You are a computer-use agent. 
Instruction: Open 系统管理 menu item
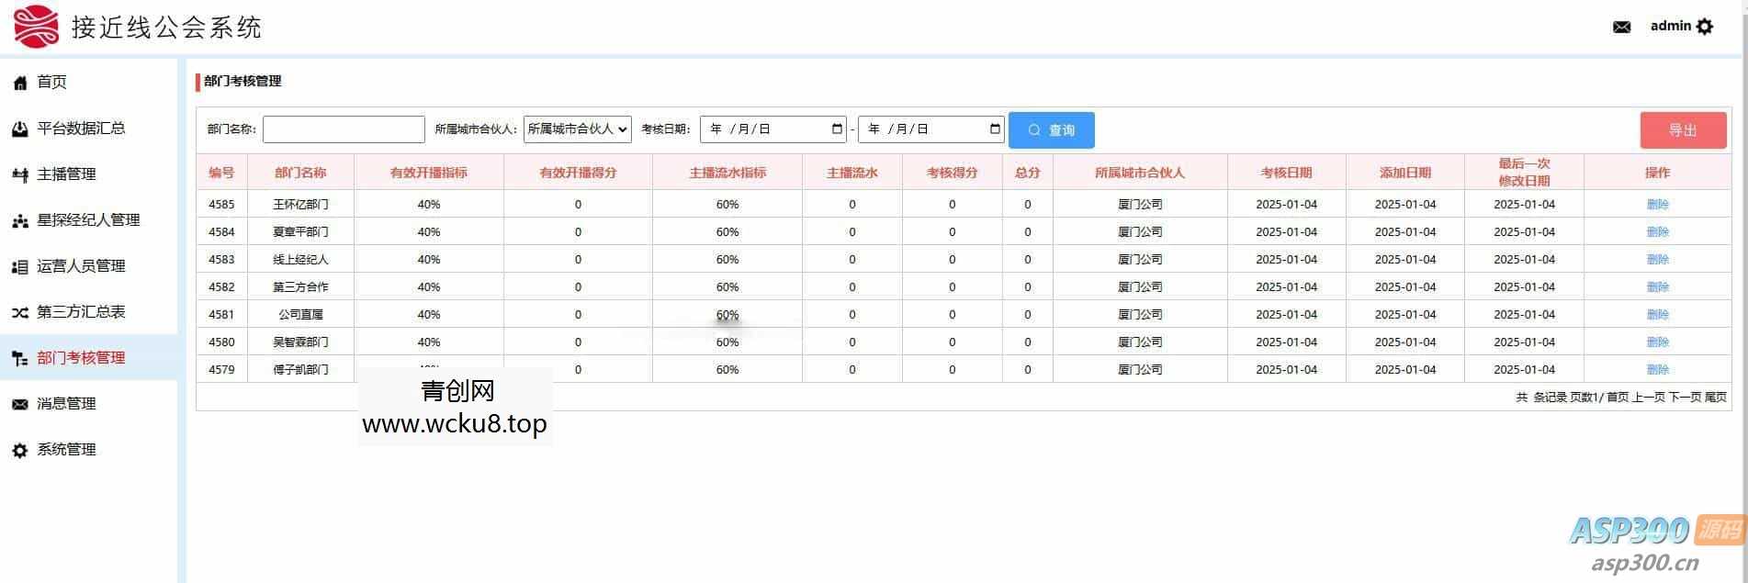pos(66,449)
